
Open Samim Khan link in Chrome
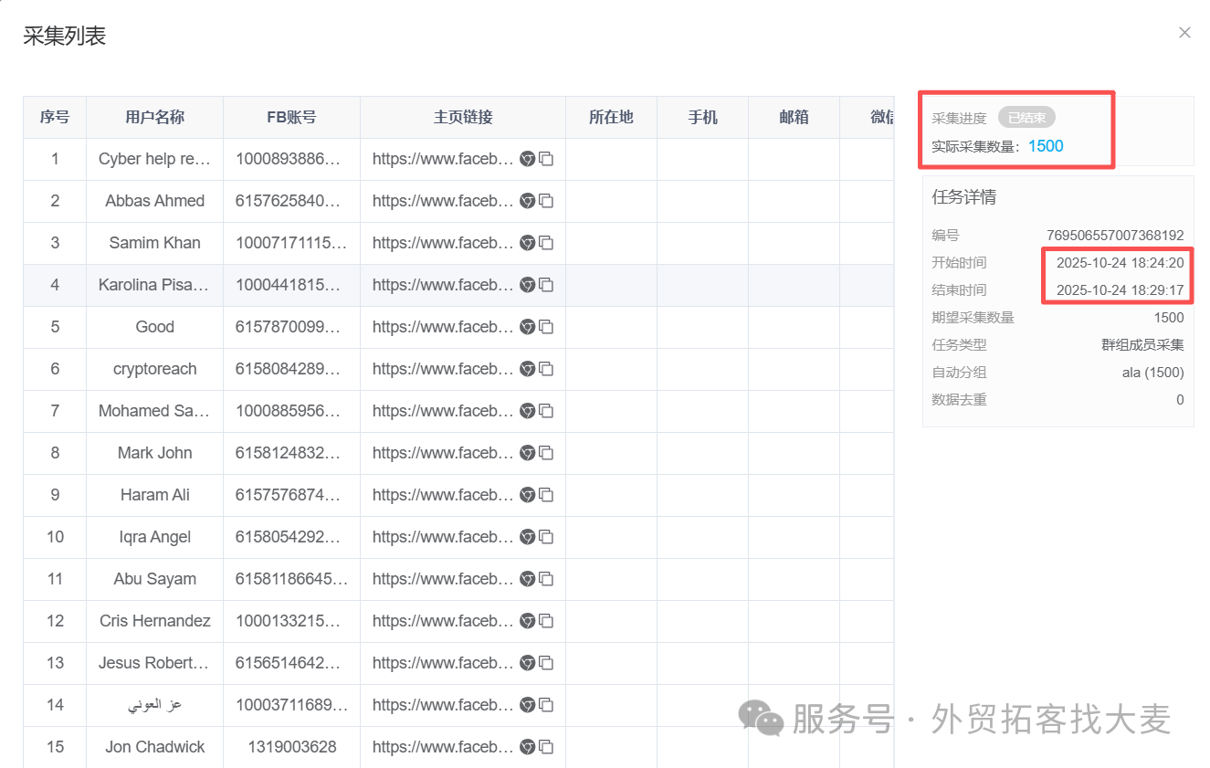(x=527, y=243)
